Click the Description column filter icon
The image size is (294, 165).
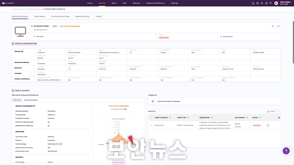(x=212, y=118)
